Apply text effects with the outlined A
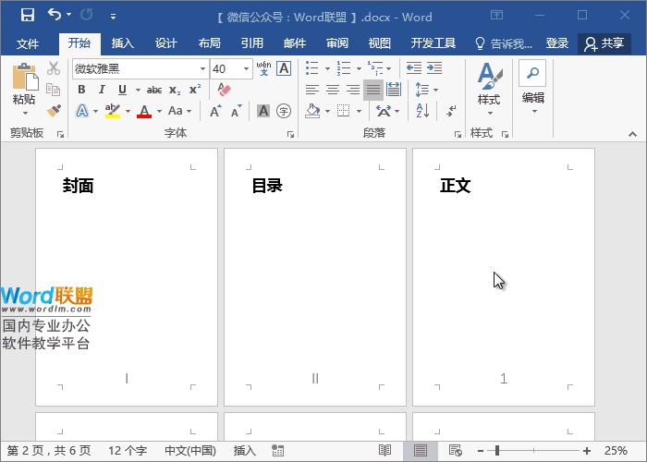 coord(82,111)
